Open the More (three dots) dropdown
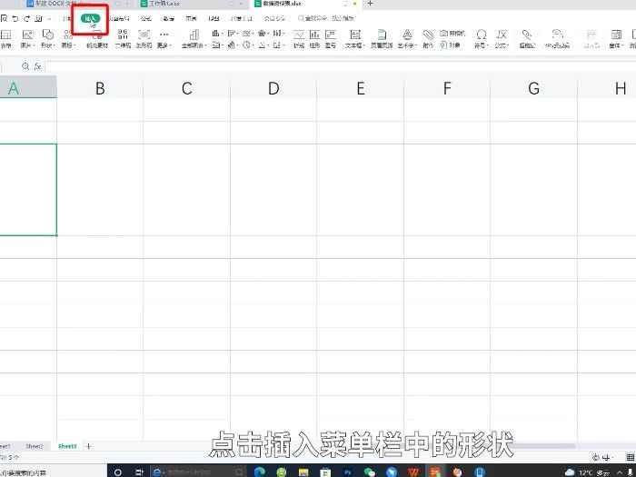636x477 pixels. [x=164, y=38]
